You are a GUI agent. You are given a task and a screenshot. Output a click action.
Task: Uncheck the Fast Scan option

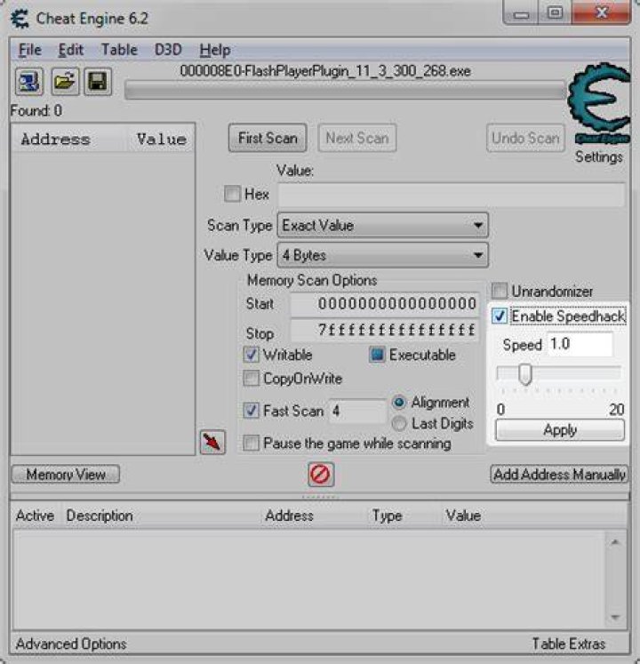[252, 411]
